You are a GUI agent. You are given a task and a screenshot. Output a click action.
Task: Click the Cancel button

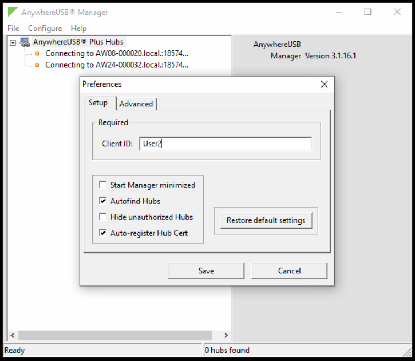tap(290, 271)
